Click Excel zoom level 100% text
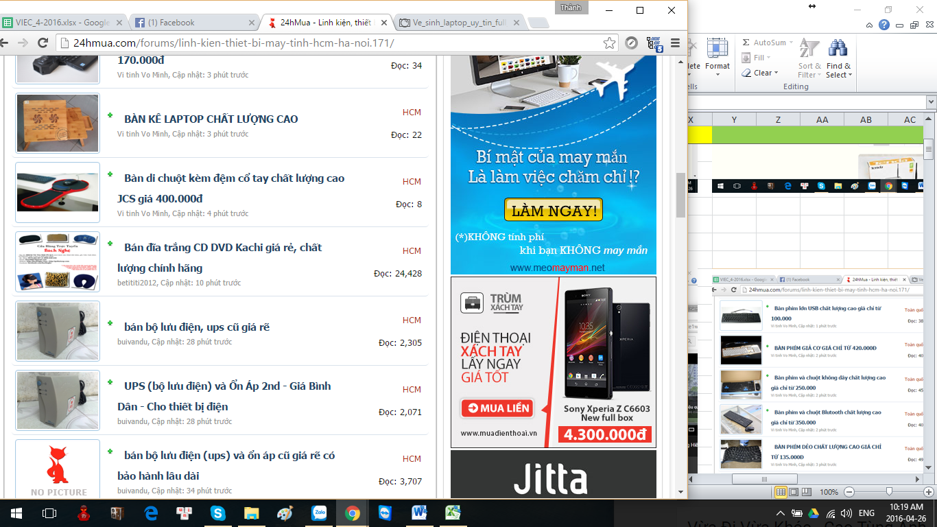The height and width of the screenshot is (527, 937). coord(829,492)
